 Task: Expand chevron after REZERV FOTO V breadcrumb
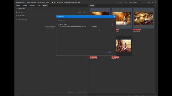51,2
